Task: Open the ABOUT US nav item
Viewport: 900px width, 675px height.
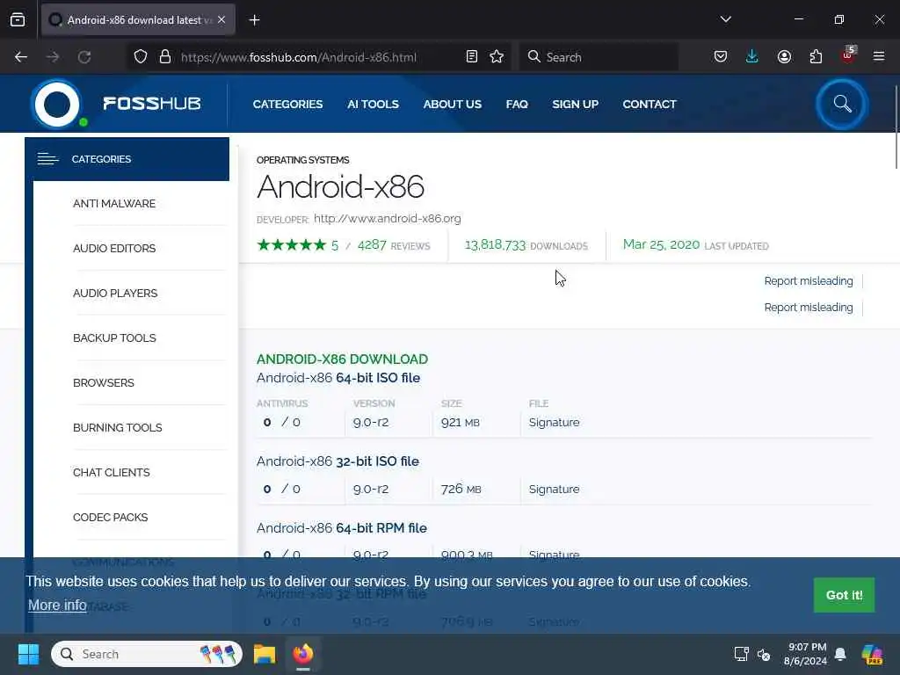Action: [x=453, y=104]
